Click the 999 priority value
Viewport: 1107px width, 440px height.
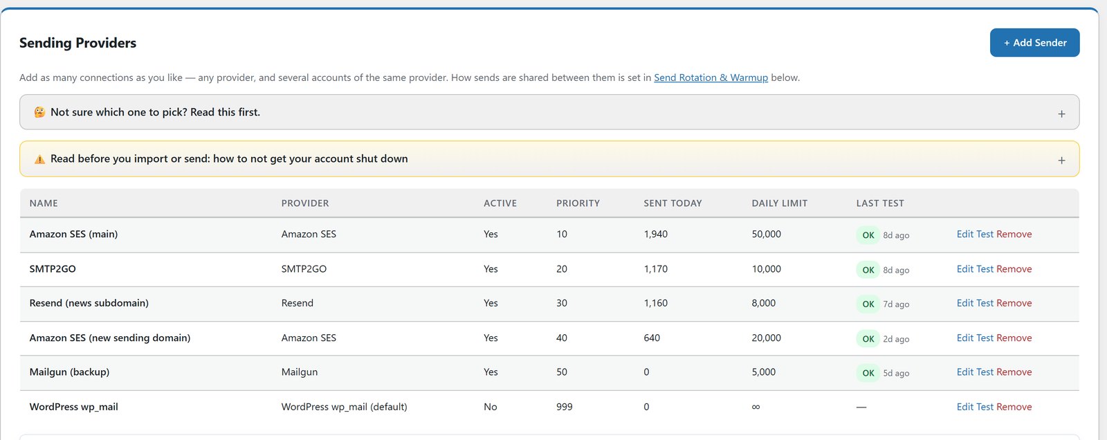(565, 407)
